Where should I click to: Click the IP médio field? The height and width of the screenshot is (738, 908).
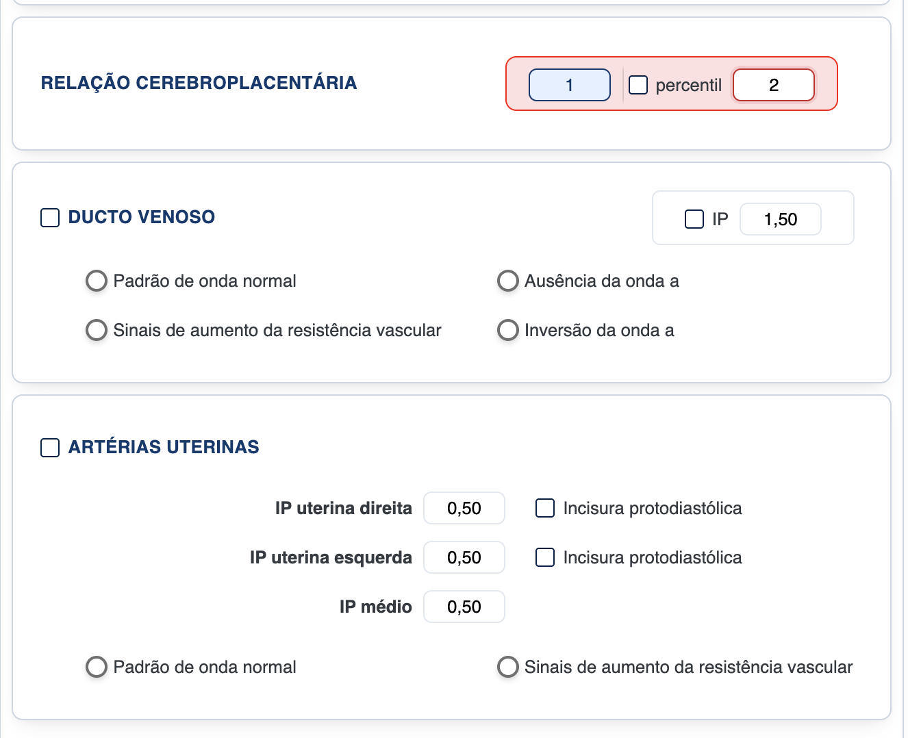[x=464, y=607]
